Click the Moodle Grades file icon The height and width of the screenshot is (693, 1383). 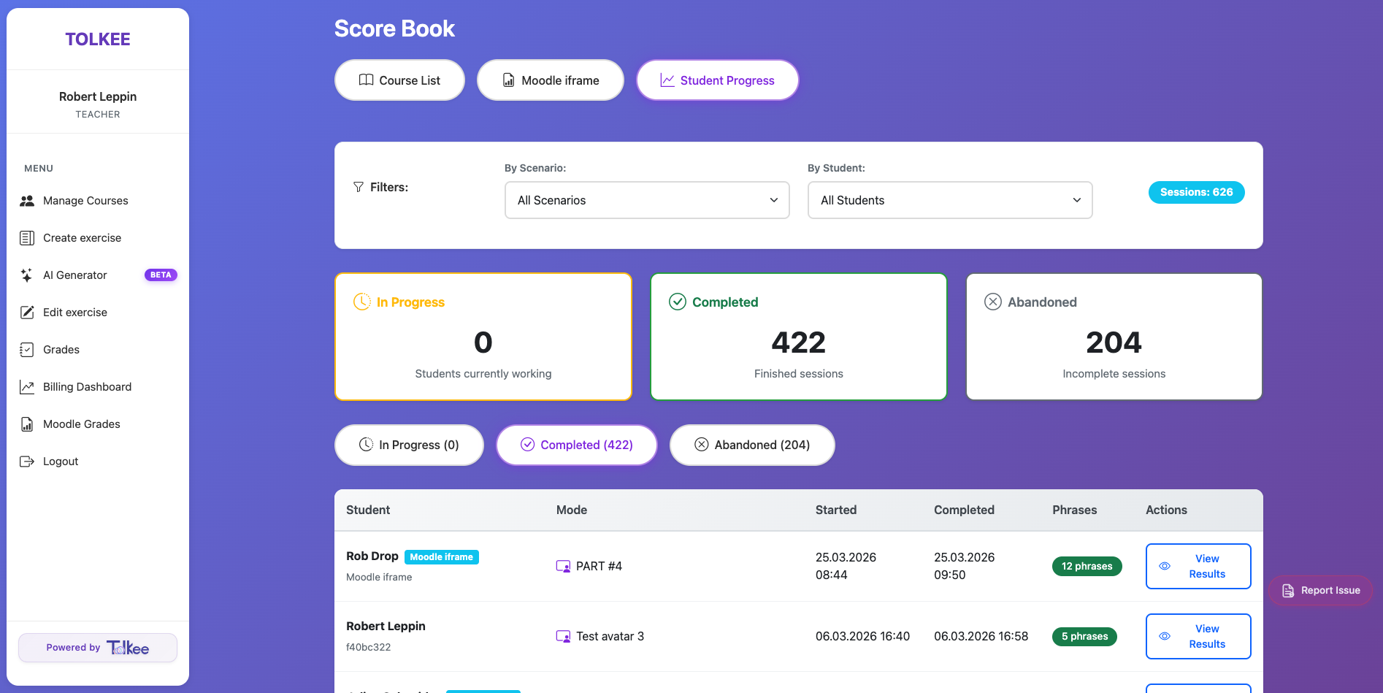(x=27, y=424)
